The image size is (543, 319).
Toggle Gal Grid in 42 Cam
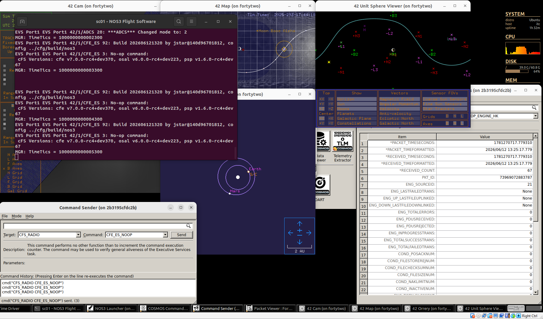pos(17,191)
